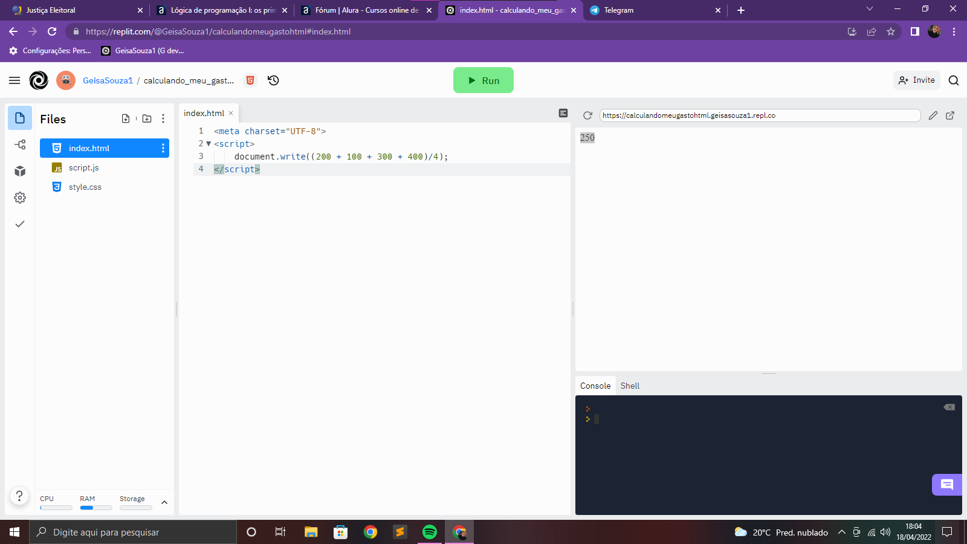967x544 pixels.
Task: Open the version history icon
Action: pos(273,80)
